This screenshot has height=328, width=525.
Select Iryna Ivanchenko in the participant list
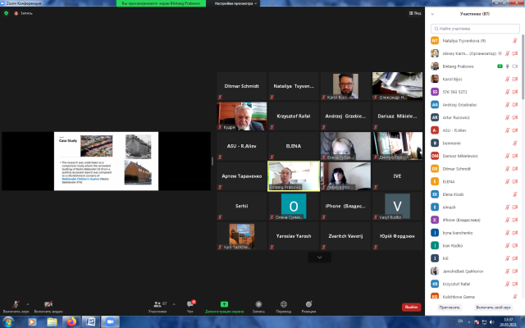(475, 233)
